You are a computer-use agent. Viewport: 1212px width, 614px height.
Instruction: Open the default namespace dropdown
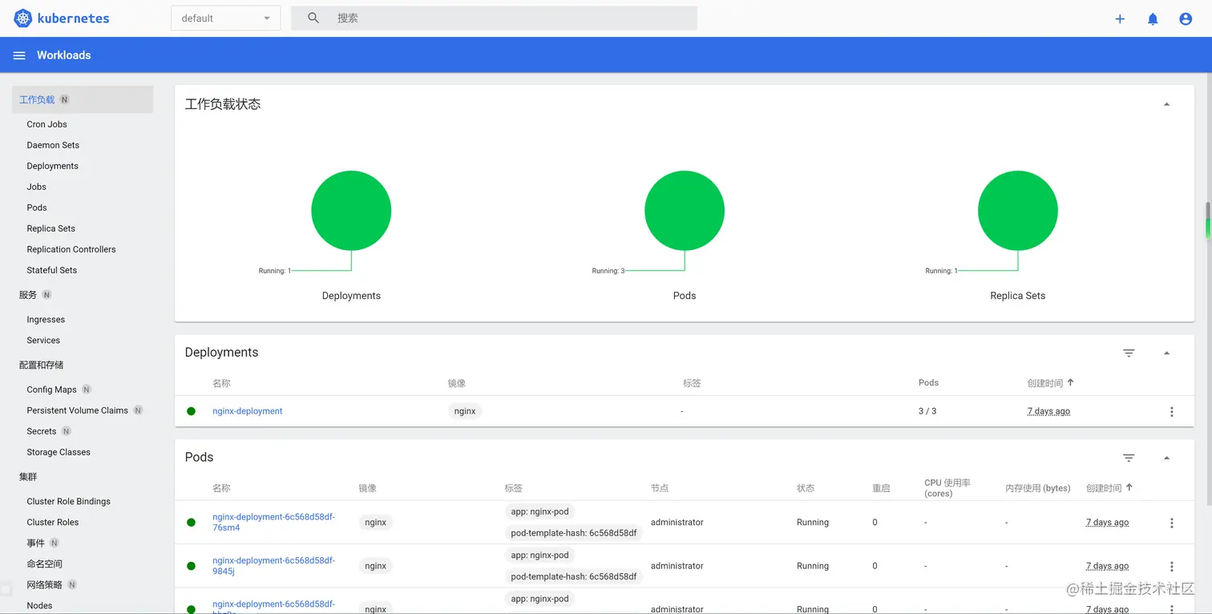(225, 18)
